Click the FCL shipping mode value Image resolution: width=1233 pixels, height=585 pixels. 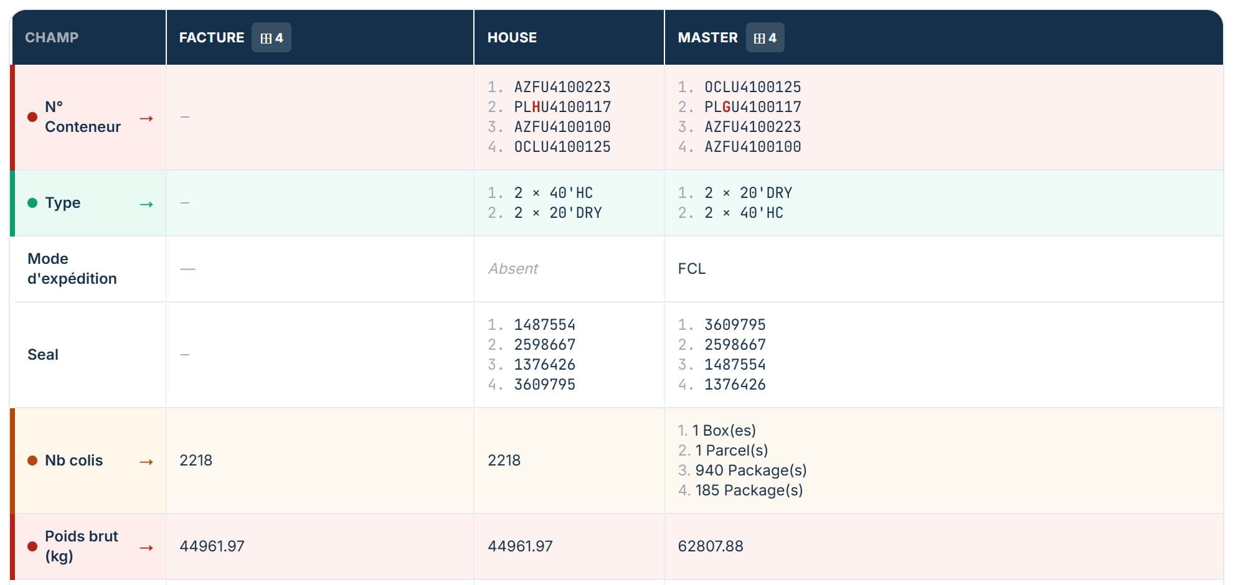pyautogui.click(x=692, y=269)
